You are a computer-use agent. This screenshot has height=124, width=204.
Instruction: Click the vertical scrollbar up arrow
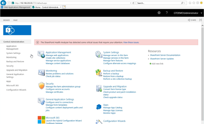tap(202, 26)
